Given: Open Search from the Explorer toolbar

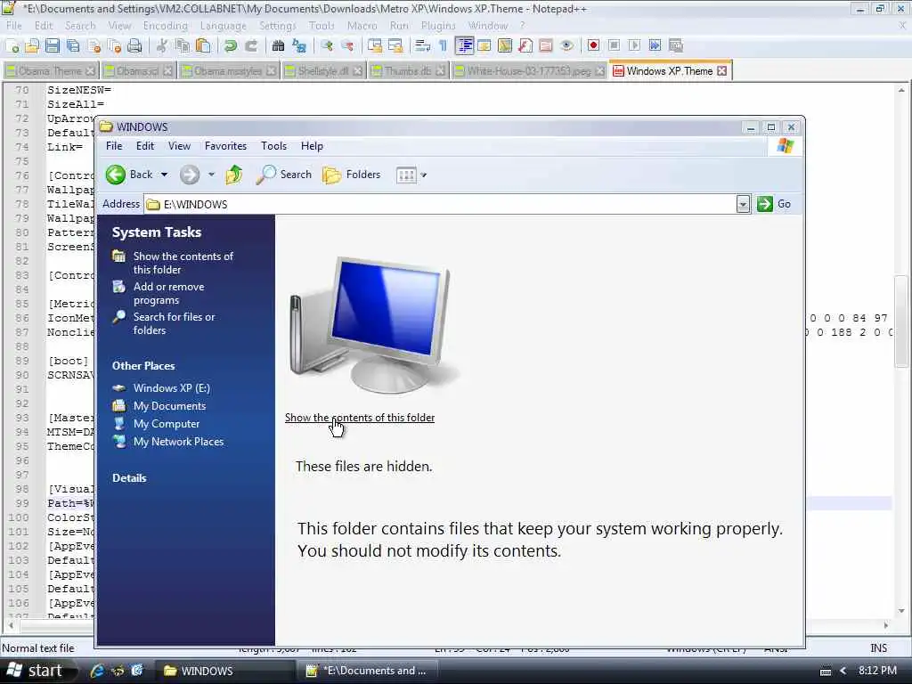Looking at the screenshot, I should coord(284,175).
